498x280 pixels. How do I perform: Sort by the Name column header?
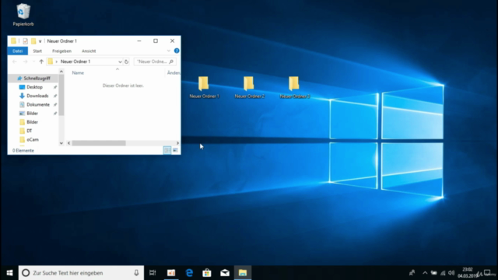(x=78, y=72)
